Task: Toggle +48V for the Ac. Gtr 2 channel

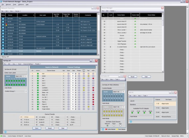Action: pos(93,100)
